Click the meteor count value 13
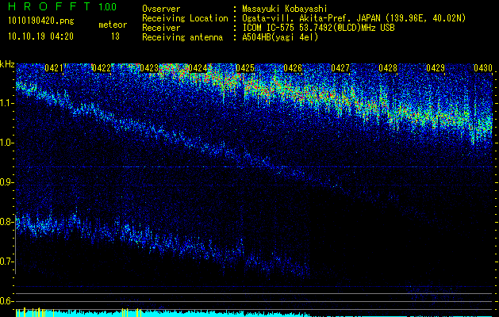 [116, 36]
